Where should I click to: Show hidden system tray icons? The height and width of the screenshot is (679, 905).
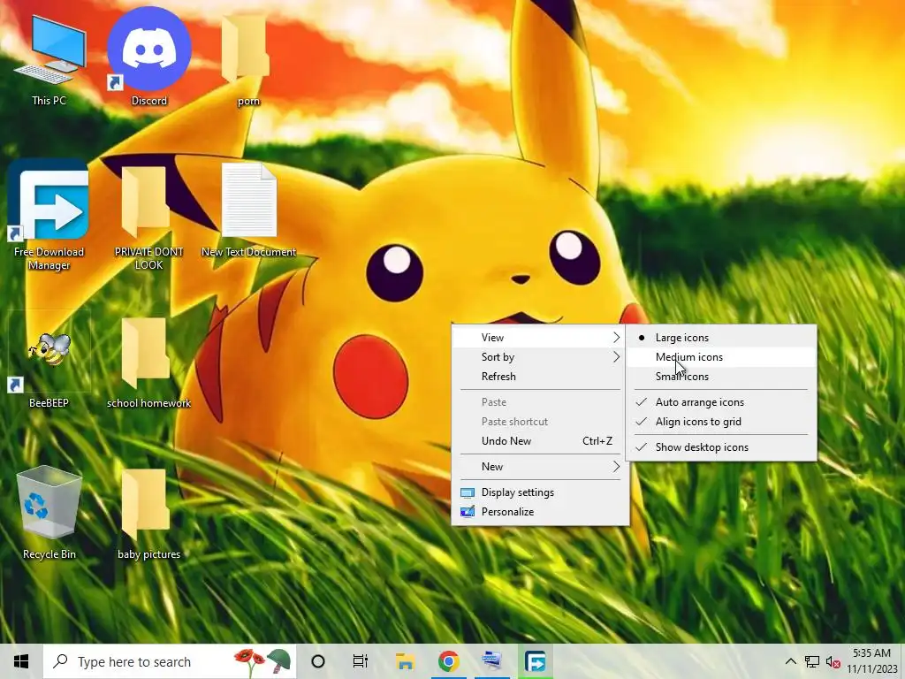(x=791, y=661)
